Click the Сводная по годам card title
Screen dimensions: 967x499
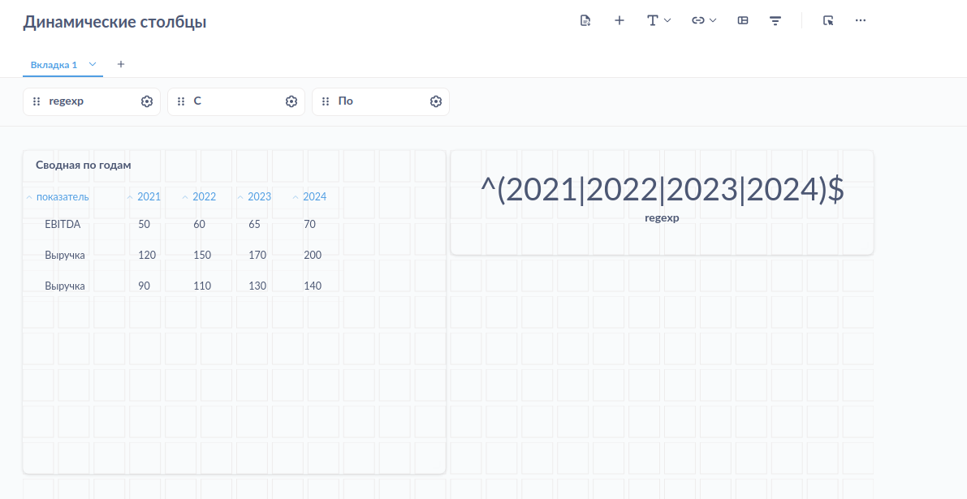coord(84,165)
